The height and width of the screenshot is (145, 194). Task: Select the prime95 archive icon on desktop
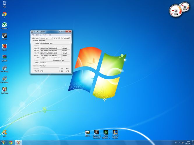(4, 58)
